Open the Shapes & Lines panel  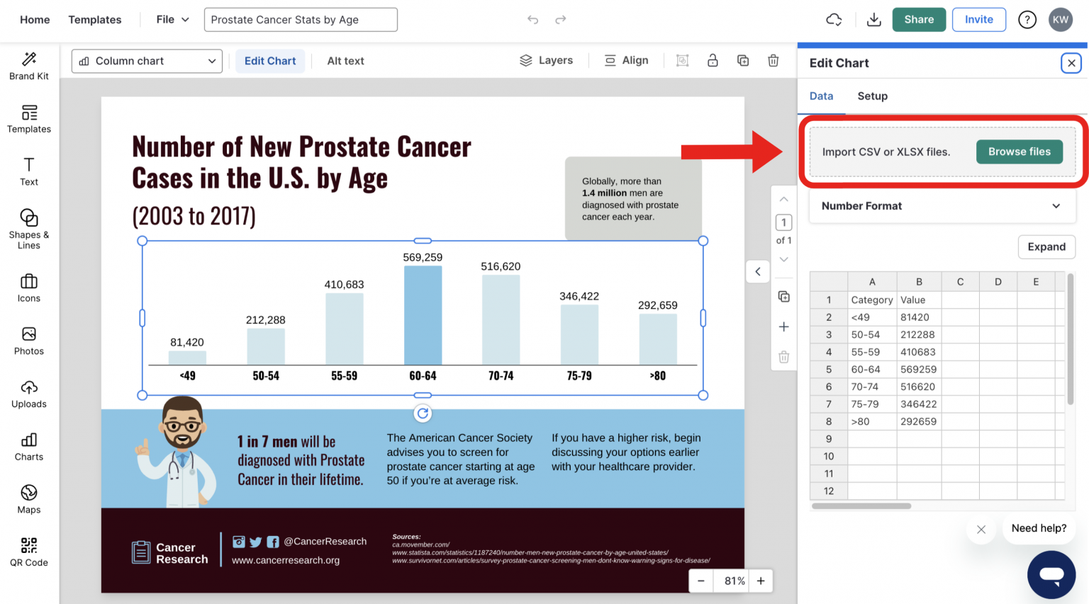pyautogui.click(x=29, y=229)
